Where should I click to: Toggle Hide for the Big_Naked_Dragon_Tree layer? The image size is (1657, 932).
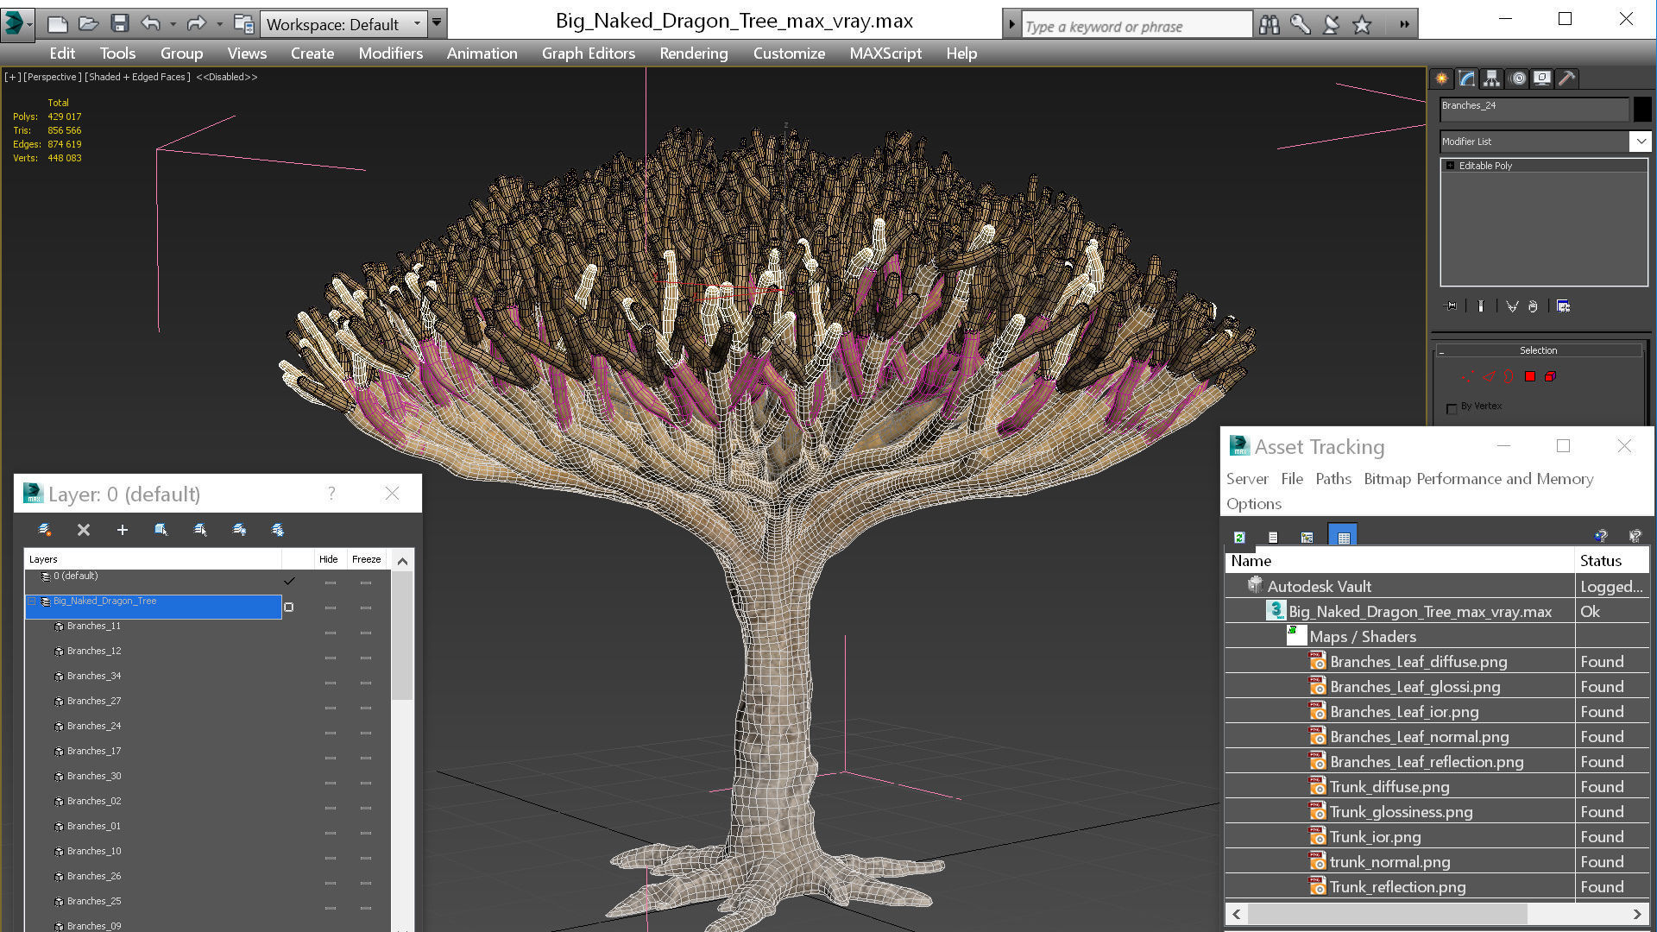click(x=329, y=607)
